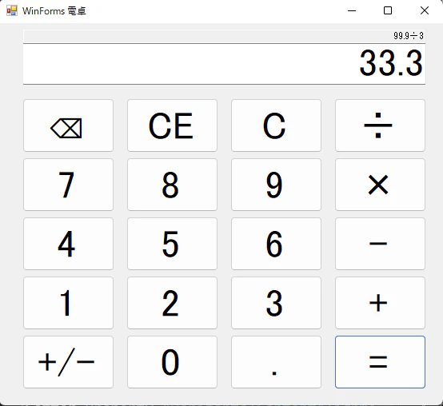Insert a decimal point
Viewport: 443px width, 406px height.
coord(276,362)
